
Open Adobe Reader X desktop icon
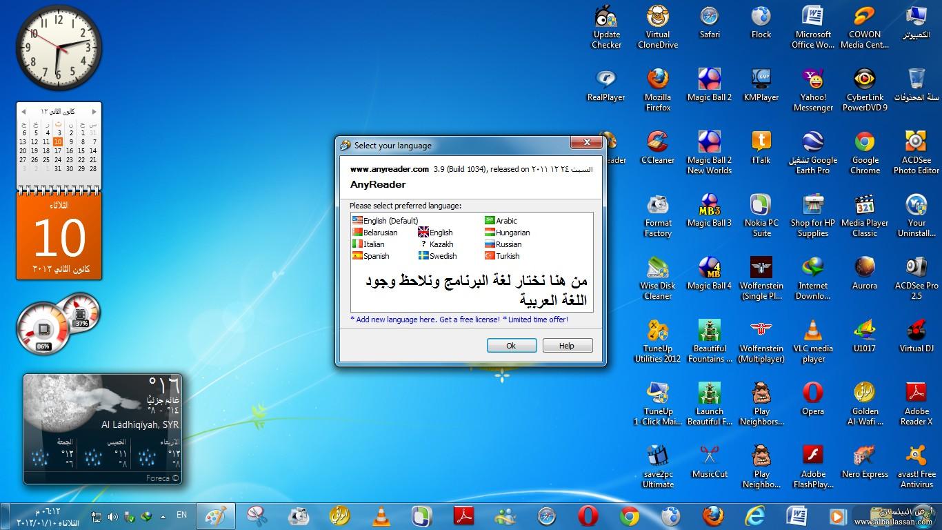(x=916, y=404)
